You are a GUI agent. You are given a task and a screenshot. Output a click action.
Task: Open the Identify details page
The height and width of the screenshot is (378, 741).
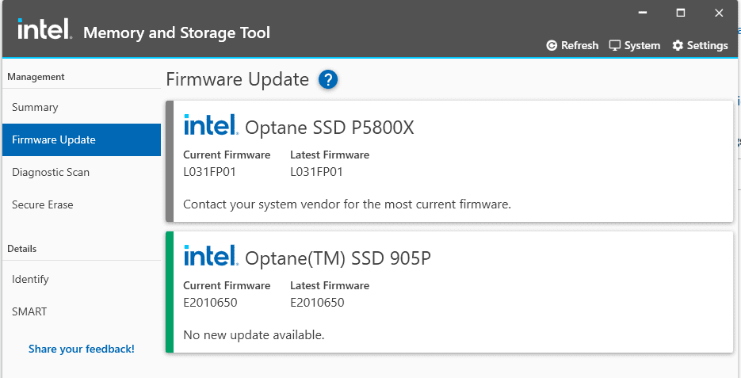[30, 279]
